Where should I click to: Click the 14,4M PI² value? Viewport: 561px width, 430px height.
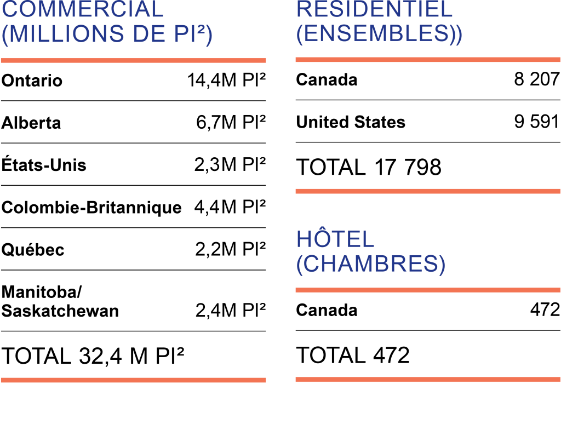coord(226,81)
